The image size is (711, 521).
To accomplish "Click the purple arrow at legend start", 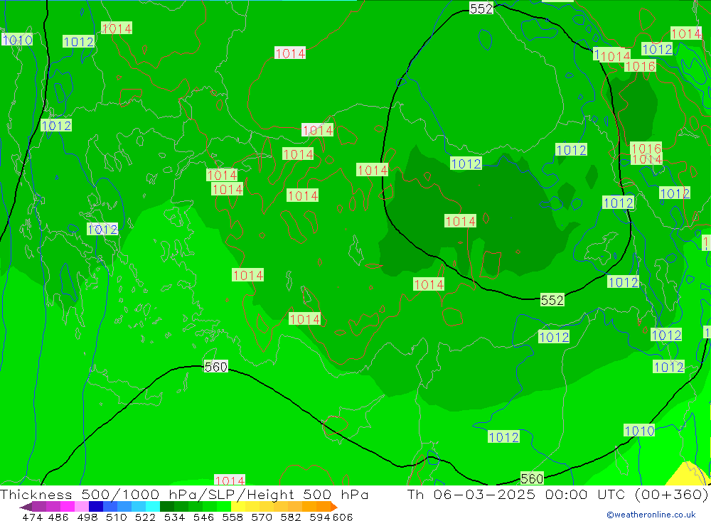I will click(x=26, y=507).
